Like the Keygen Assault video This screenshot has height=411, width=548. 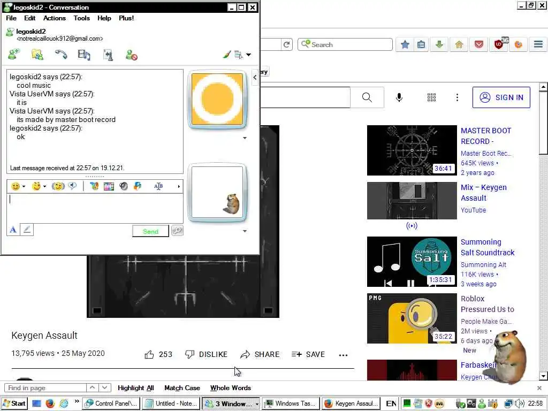click(158, 354)
